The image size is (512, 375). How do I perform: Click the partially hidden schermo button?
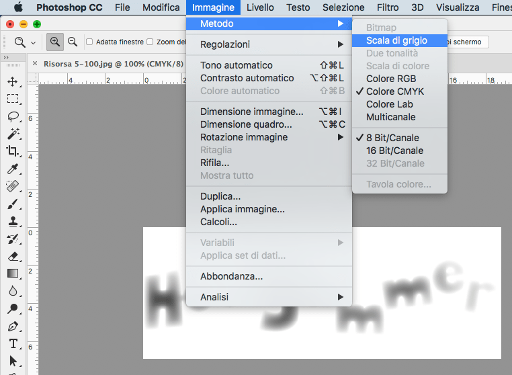click(x=468, y=42)
